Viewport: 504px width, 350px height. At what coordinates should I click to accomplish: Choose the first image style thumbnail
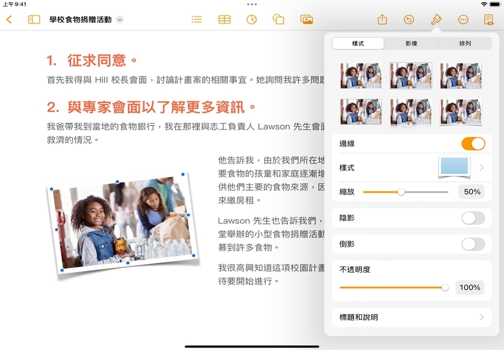coord(361,76)
